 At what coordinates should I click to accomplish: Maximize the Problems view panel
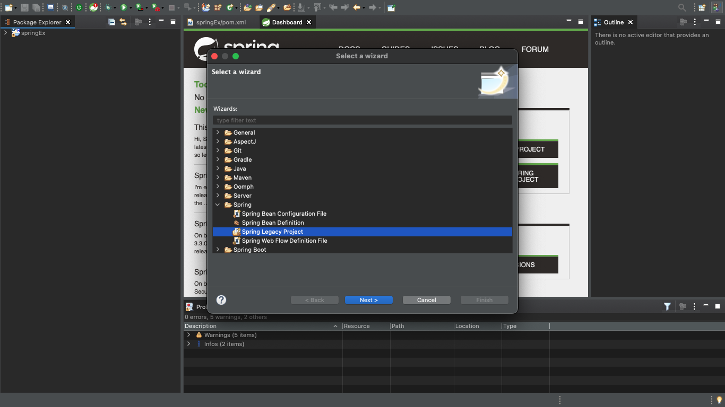coord(718,306)
